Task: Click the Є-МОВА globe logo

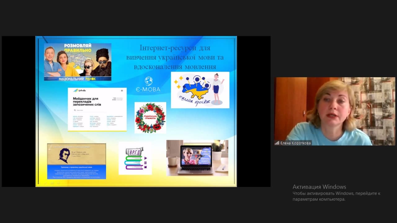Action: point(149,81)
